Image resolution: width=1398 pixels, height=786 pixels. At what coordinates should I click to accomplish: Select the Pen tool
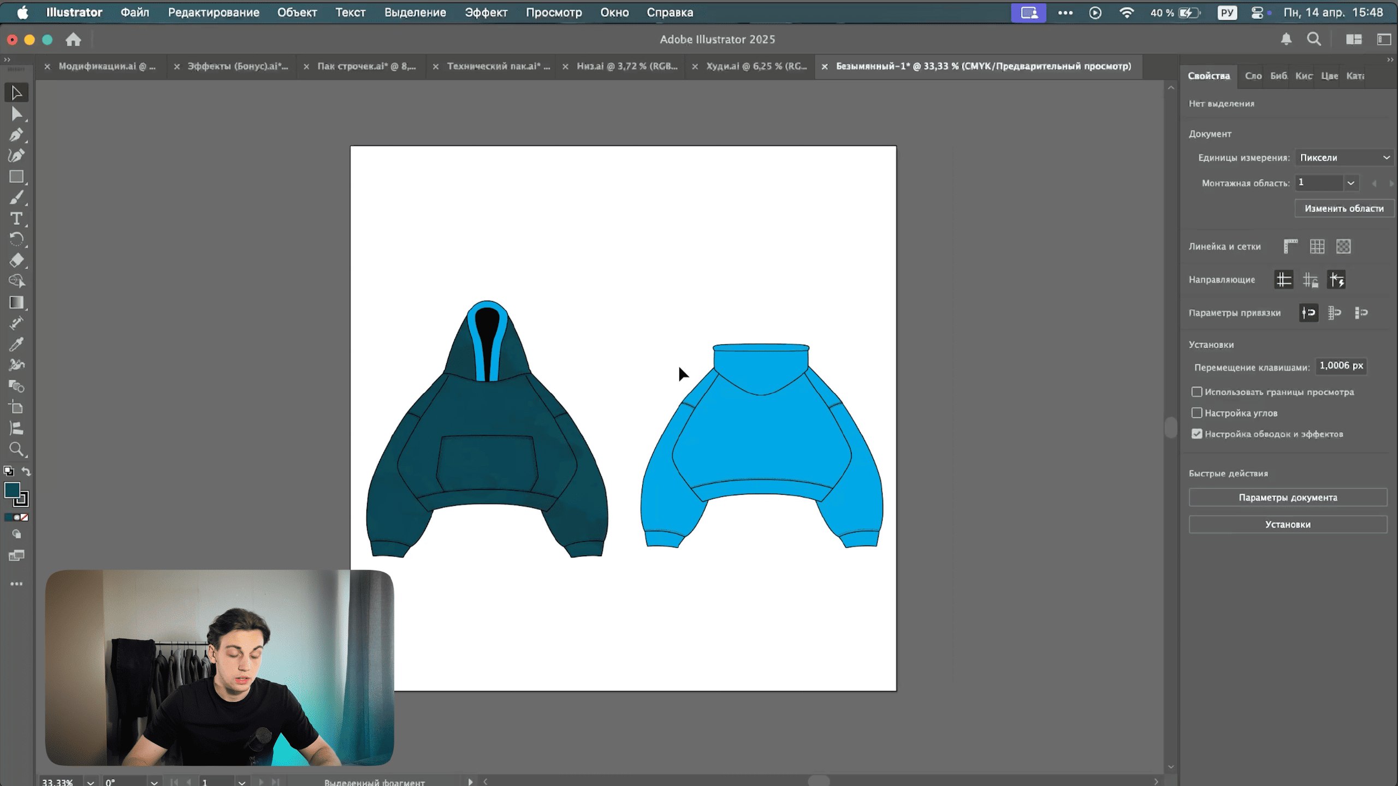coord(16,135)
